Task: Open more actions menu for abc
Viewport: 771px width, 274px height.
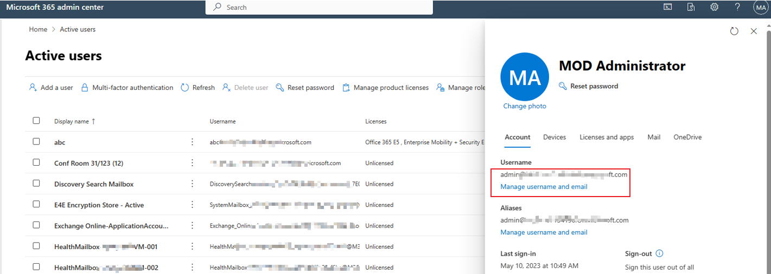Action: coord(192,142)
